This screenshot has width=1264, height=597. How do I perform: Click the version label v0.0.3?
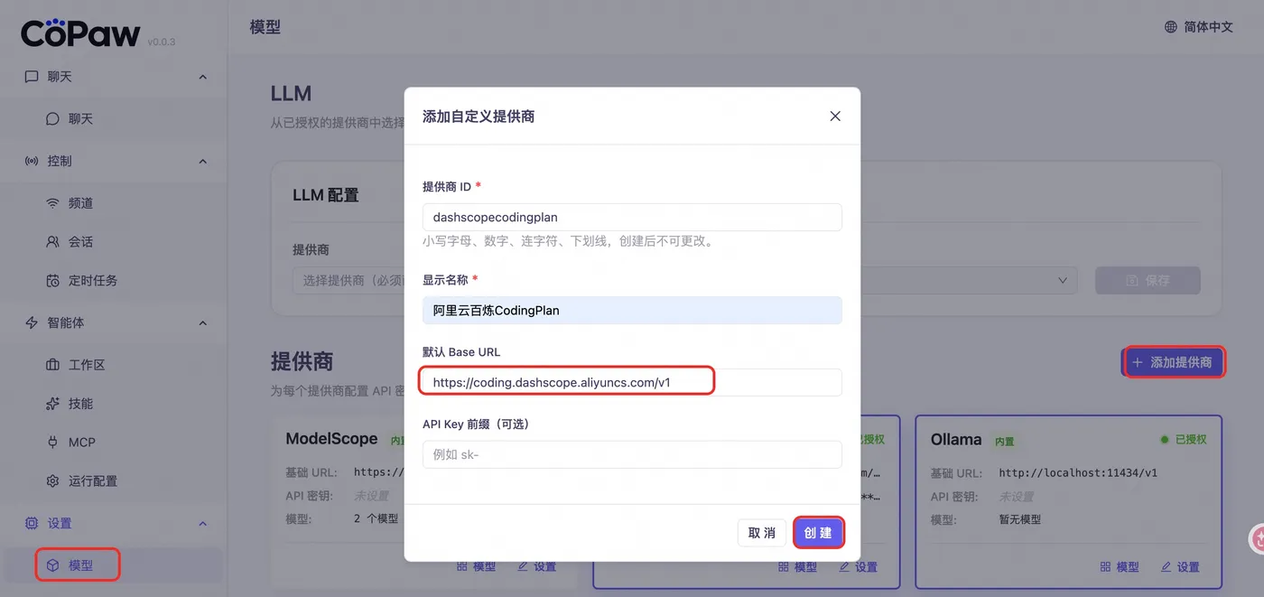[162, 42]
